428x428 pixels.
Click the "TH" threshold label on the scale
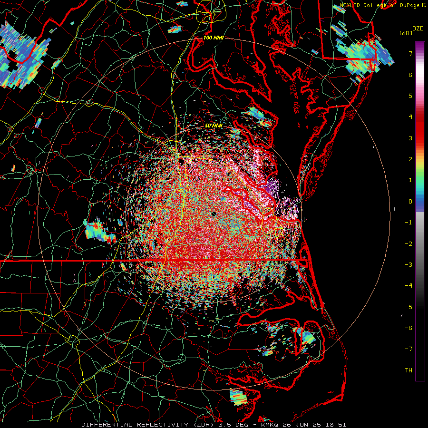pyautogui.click(x=409, y=370)
